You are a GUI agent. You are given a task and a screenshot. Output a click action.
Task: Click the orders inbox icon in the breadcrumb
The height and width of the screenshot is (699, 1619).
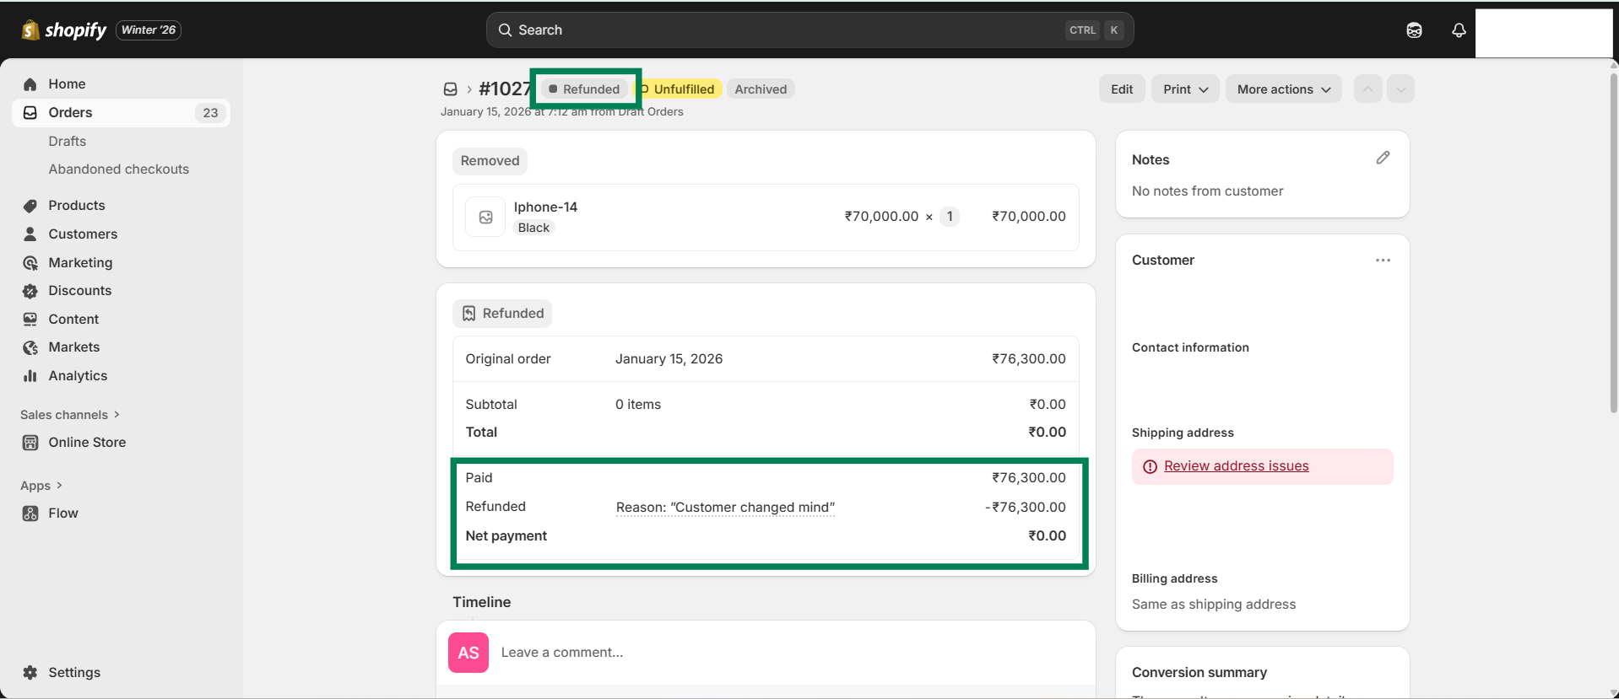pos(451,89)
